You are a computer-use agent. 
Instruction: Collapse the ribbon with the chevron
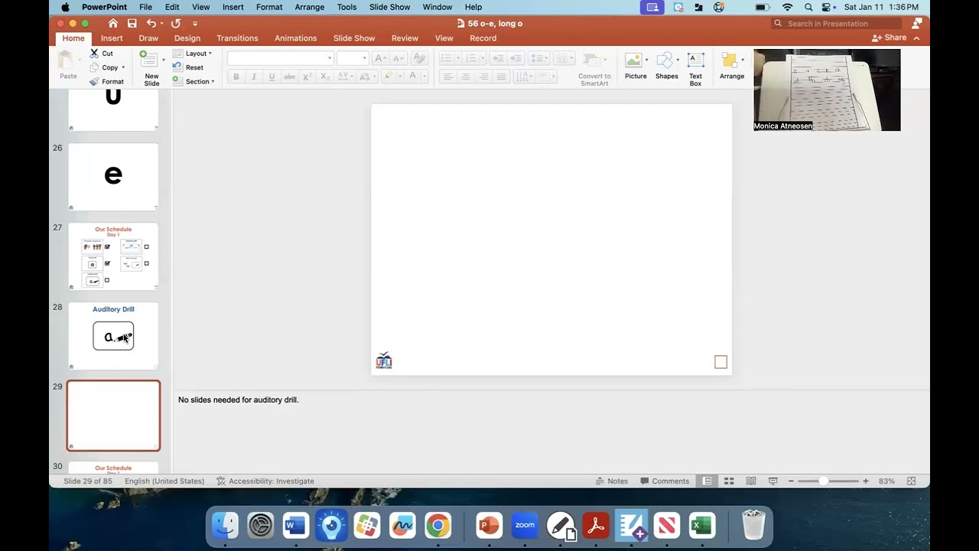(x=916, y=38)
